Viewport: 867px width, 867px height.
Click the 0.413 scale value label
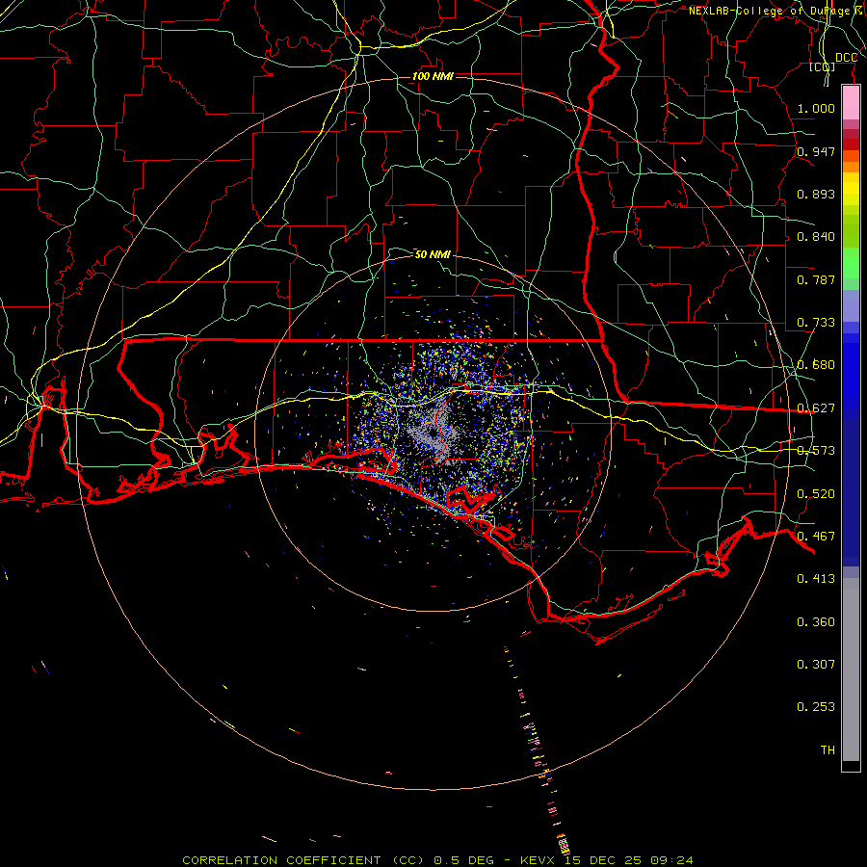(816, 579)
